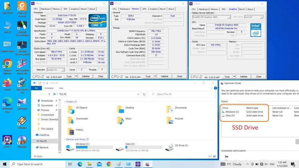This screenshot has height=168, width=299.
Task: Click the Explorer help question mark icon
Action: [x=215, y=88]
